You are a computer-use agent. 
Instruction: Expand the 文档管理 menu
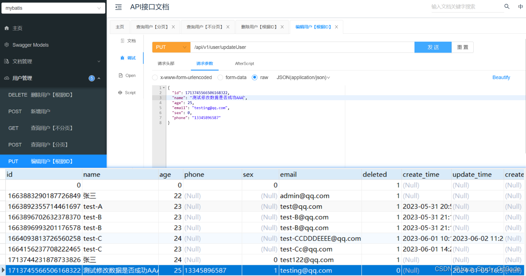point(99,61)
